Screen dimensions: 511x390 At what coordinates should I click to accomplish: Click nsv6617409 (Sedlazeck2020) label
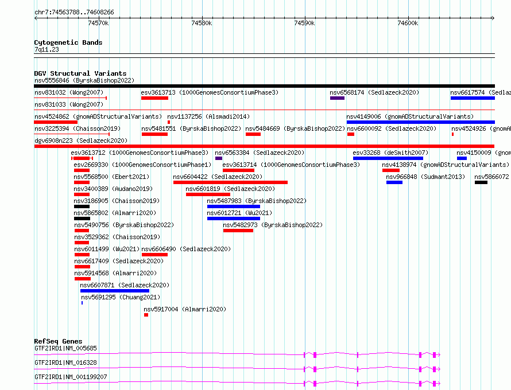[119, 261]
